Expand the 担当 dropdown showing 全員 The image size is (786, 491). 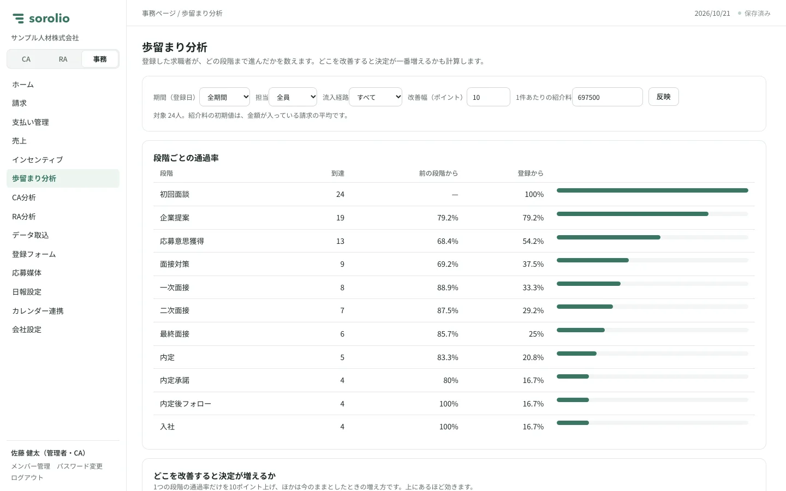293,97
